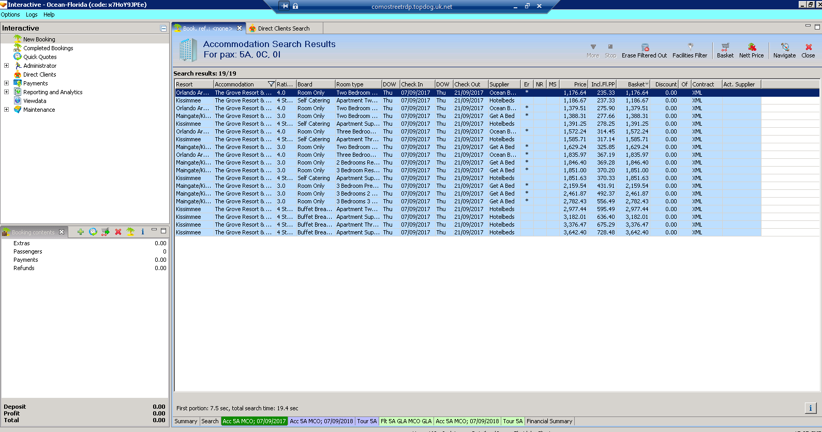Select New Booking in the tree
Viewport: 822px width, 432px height.
click(39, 39)
